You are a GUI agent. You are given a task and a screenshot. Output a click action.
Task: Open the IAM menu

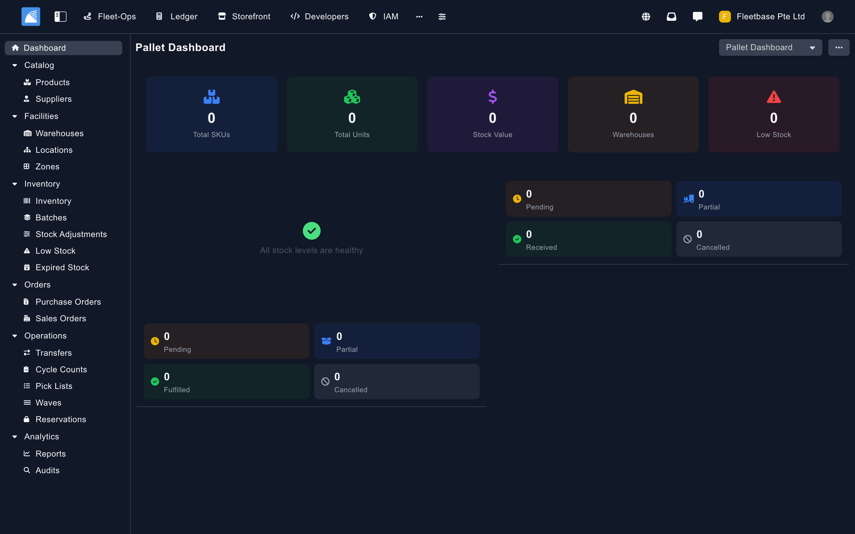coord(384,17)
